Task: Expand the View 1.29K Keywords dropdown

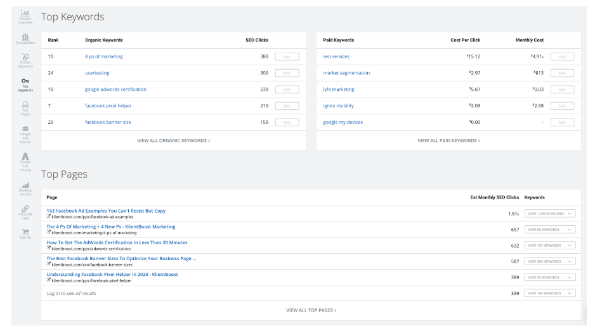Action: (550, 214)
